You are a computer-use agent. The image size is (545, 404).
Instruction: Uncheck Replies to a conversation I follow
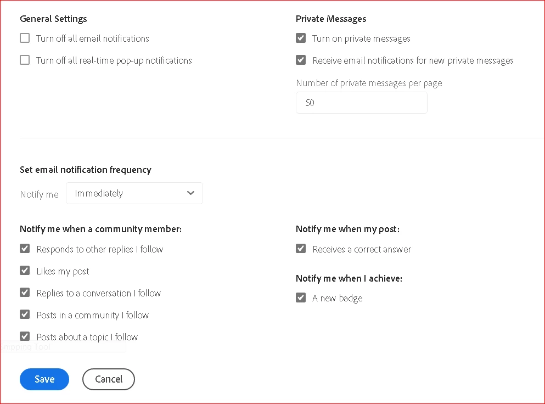coord(25,293)
